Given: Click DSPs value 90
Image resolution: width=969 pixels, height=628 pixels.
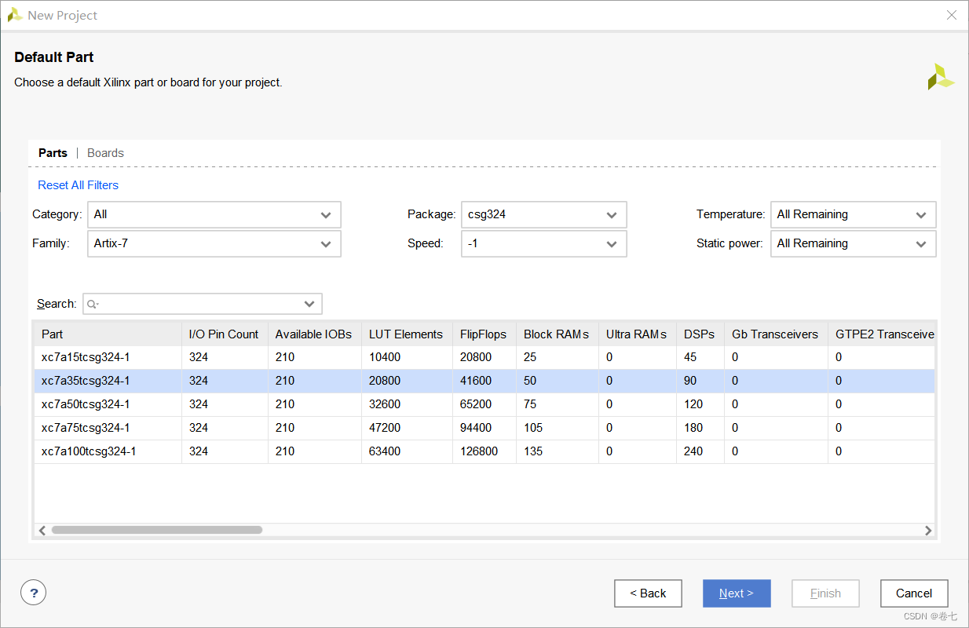Looking at the screenshot, I should pos(690,381).
